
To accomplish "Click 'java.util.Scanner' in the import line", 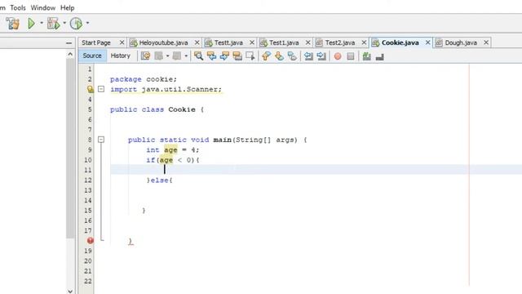I will tap(180, 89).
